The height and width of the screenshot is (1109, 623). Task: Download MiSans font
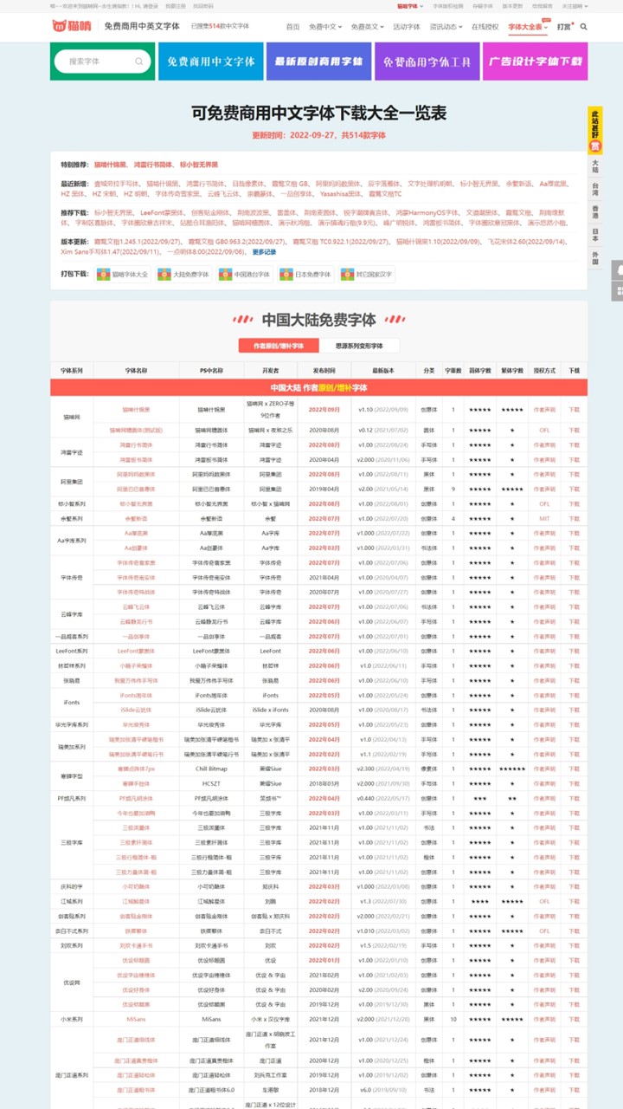574,1019
